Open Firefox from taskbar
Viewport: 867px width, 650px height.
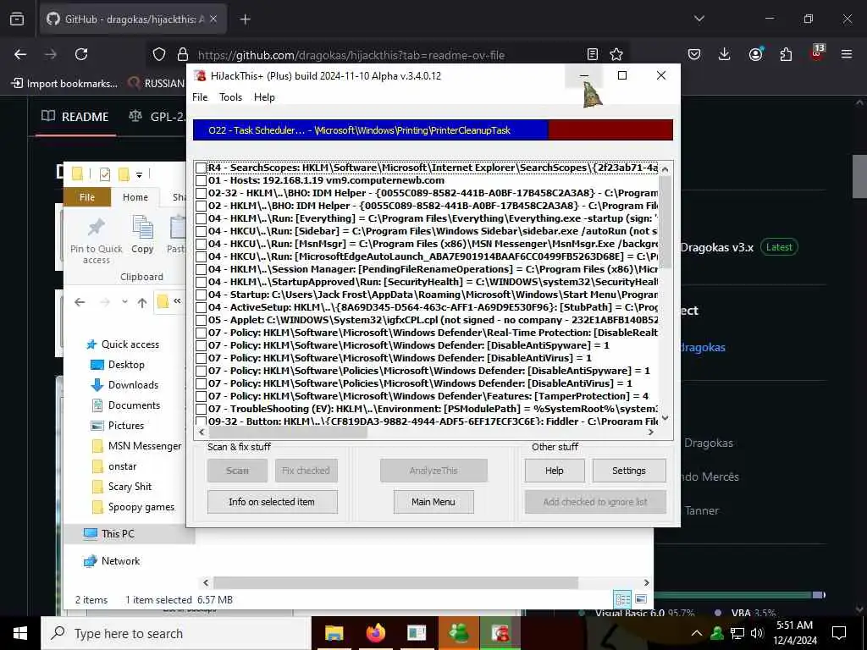click(x=375, y=633)
